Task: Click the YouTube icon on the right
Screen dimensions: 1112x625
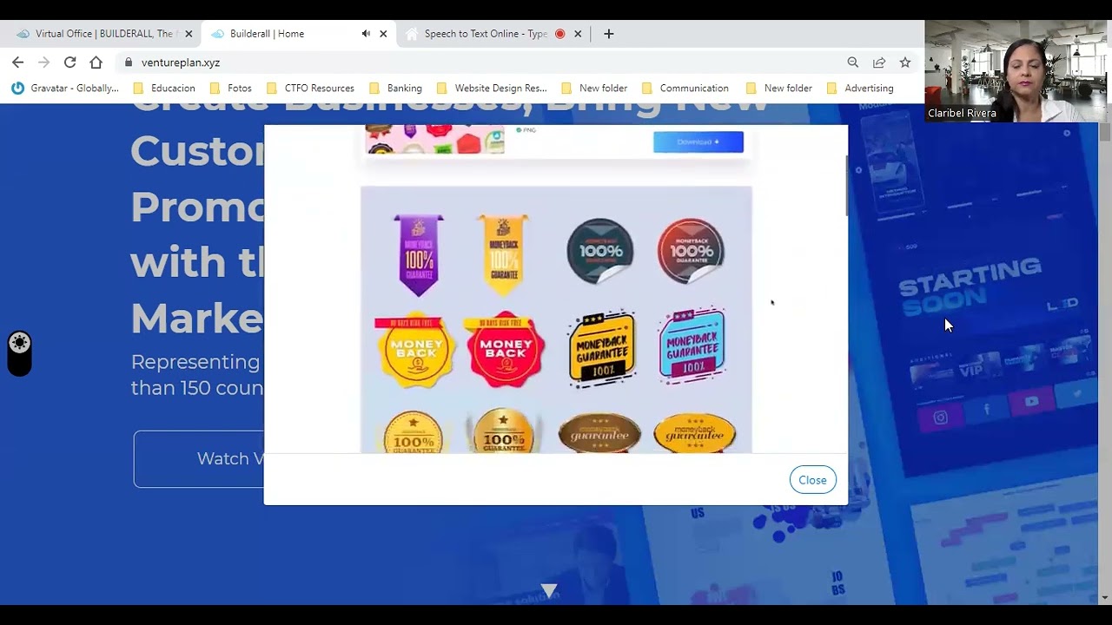Action: coord(1031,401)
